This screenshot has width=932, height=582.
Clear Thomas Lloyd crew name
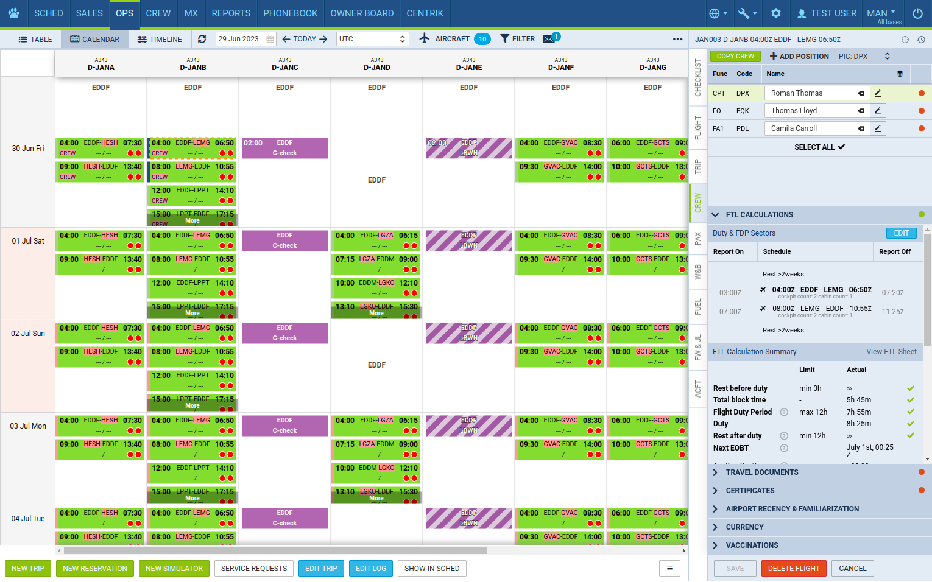tap(861, 111)
